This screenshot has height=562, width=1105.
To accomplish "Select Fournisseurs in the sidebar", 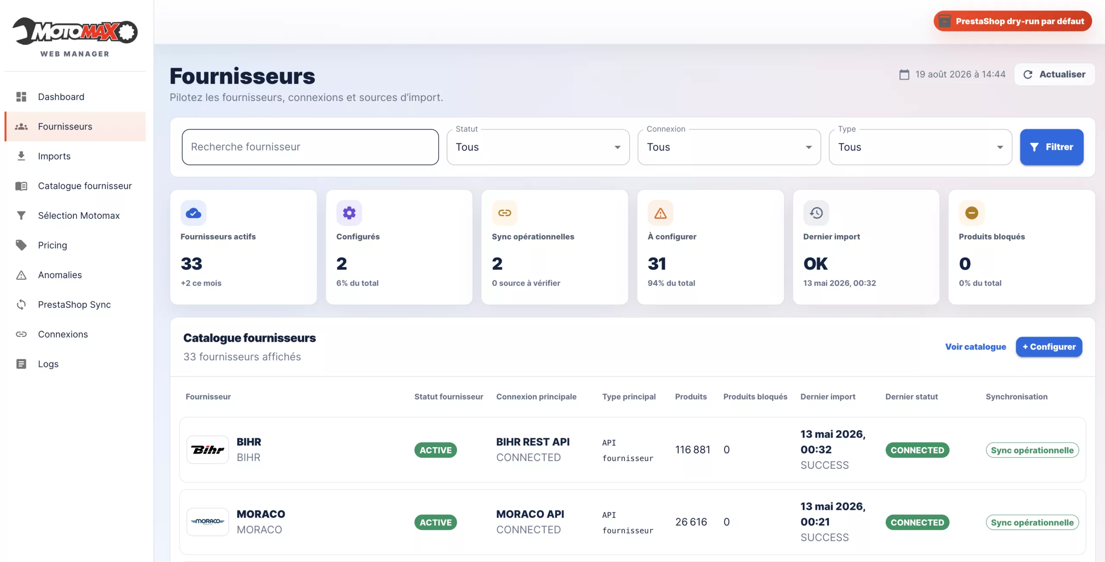I will pos(75,126).
